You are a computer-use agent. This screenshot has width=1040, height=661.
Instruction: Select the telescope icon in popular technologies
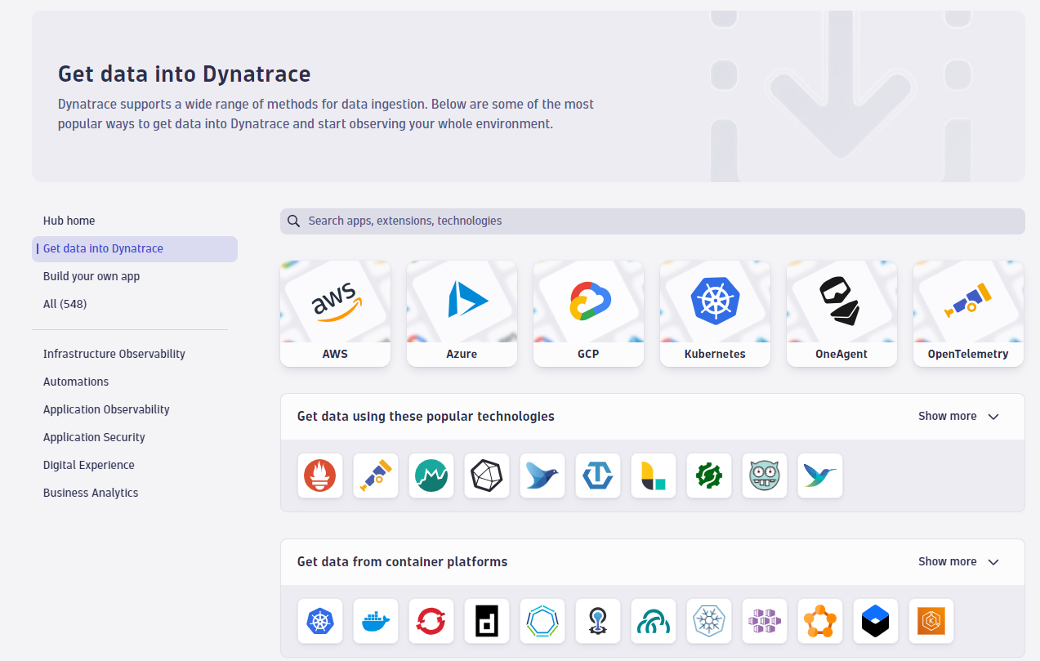(x=376, y=476)
